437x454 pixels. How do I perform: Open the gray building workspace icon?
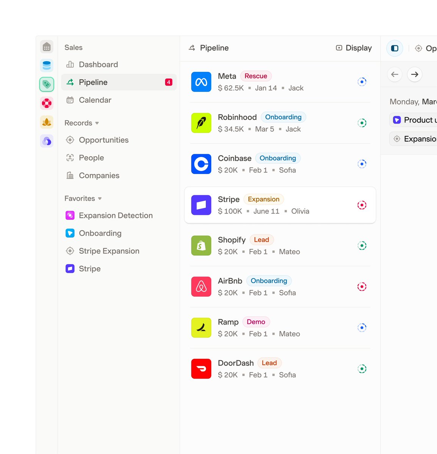pyautogui.click(x=47, y=47)
